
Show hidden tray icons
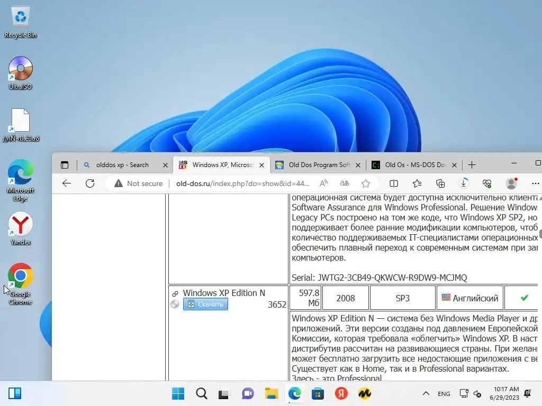click(426, 393)
